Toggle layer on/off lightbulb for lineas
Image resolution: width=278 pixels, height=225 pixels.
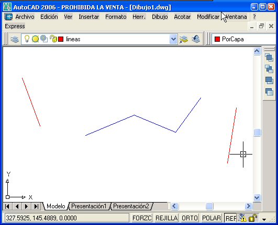[x=27, y=39]
